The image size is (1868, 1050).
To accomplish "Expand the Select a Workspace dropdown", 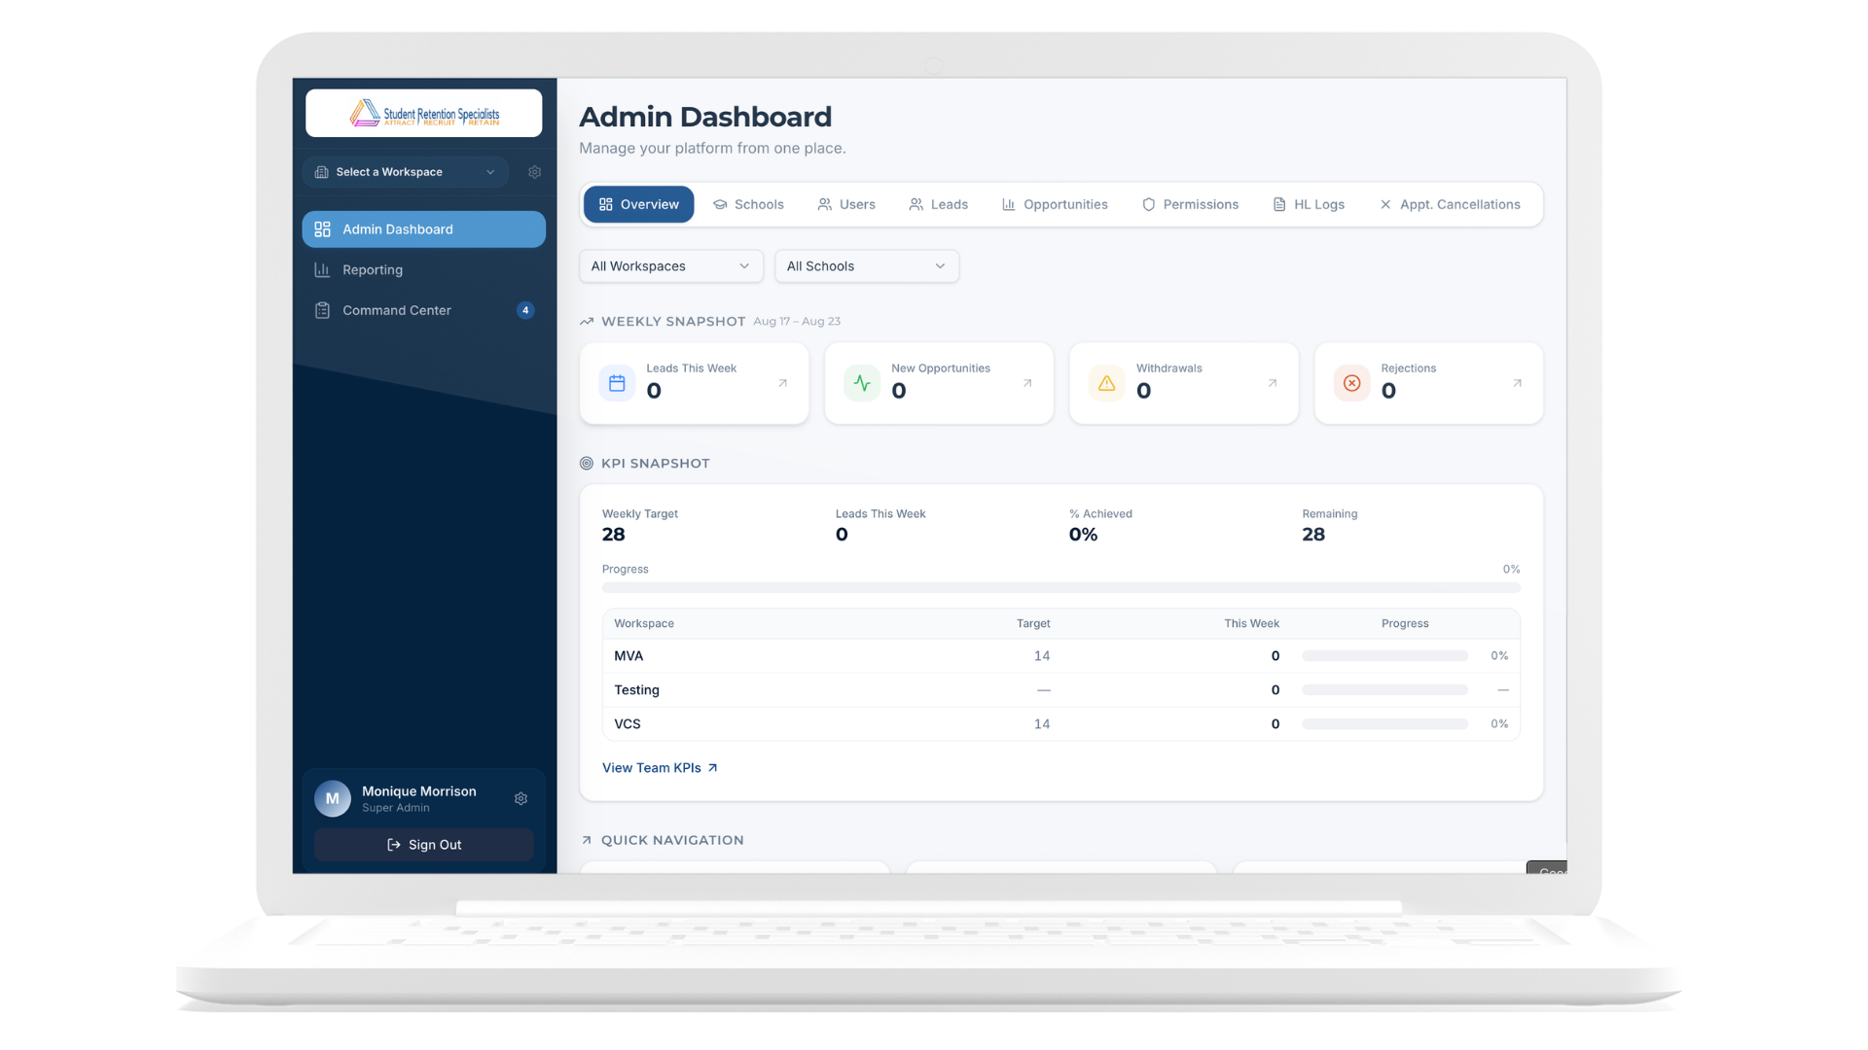I will tap(406, 172).
